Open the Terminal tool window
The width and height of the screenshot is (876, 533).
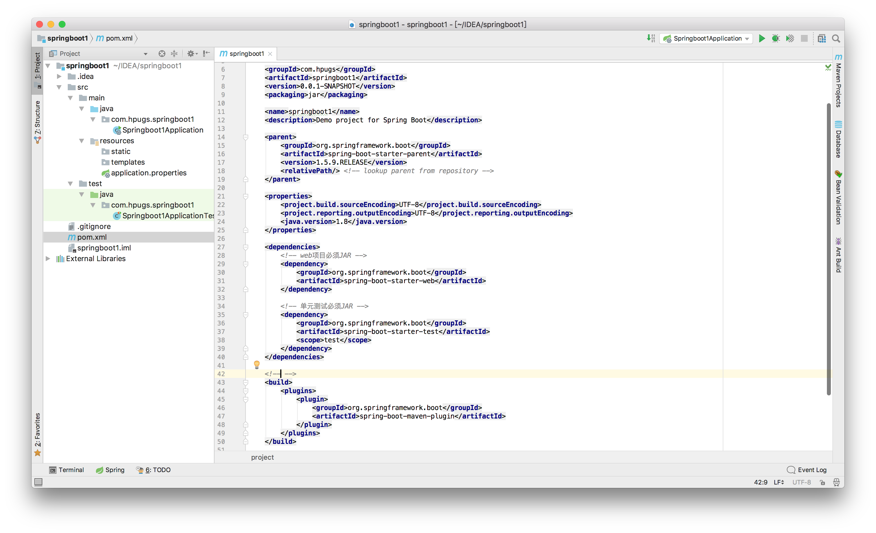tap(67, 470)
